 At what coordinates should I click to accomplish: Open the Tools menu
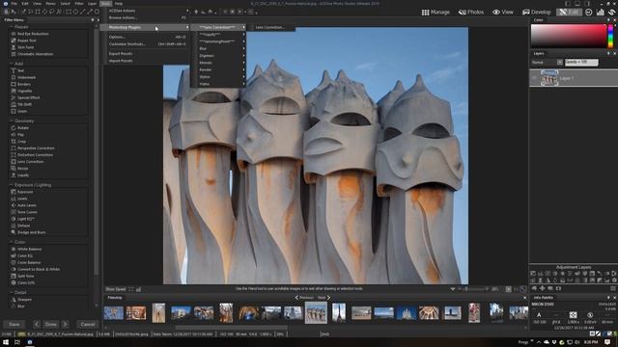tap(105, 4)
